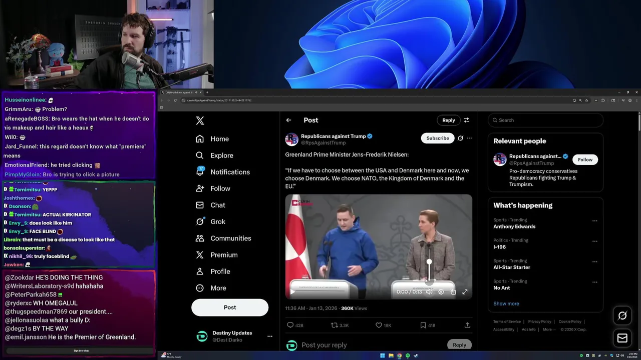The width and height of the screenshot is (641, 360).
Task: Click the X search box
Action: [545, 120]
